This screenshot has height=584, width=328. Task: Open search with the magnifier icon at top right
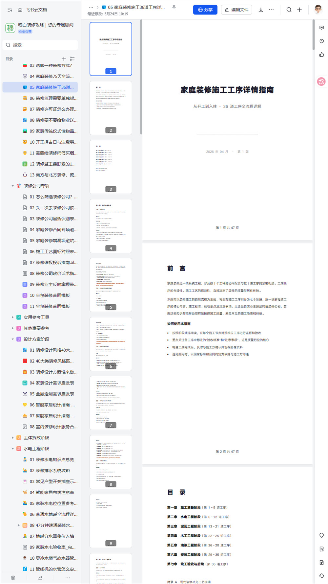[x=289, y=10]
